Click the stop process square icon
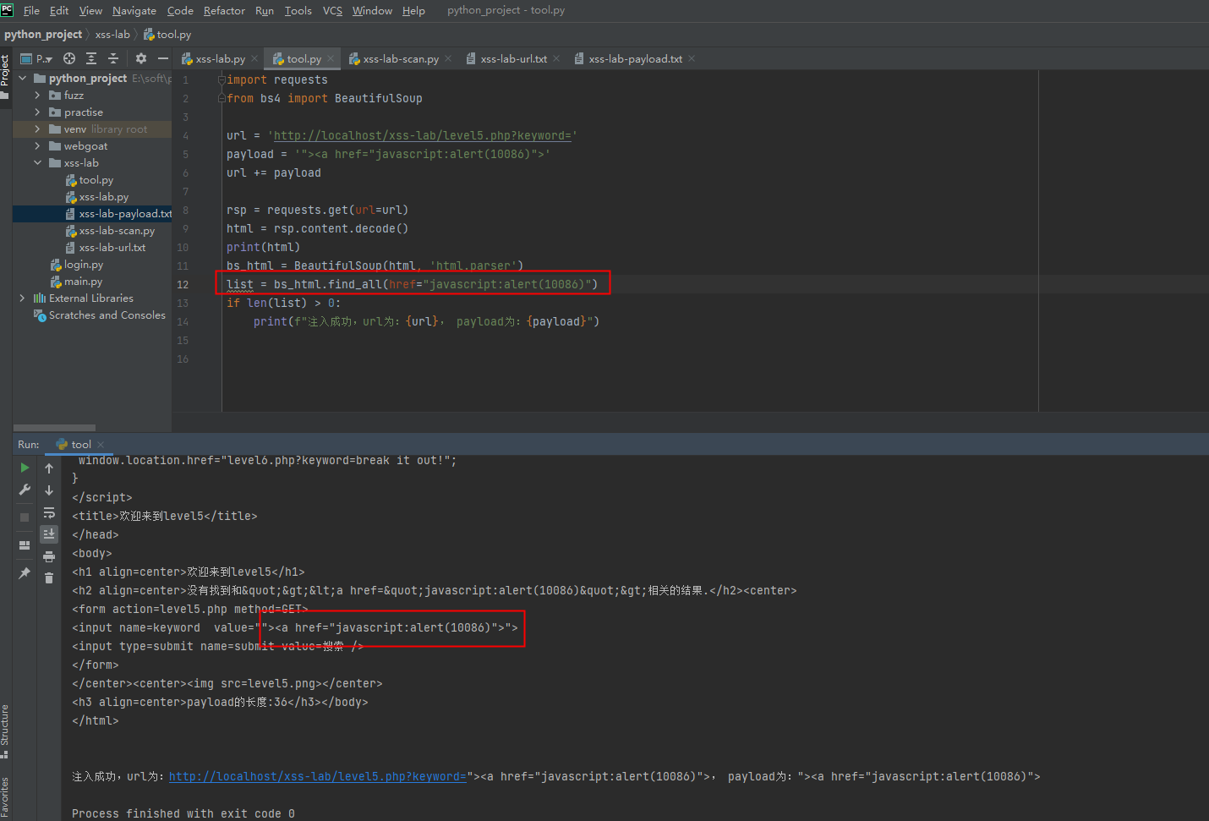1209x821 pixels. (25, 517)
